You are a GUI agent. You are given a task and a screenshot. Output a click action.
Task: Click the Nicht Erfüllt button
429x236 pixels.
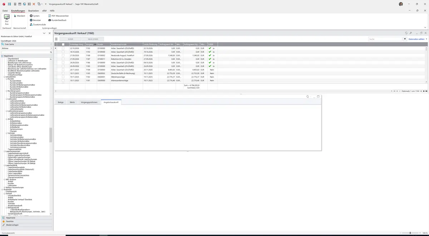[x=93, y=39]
